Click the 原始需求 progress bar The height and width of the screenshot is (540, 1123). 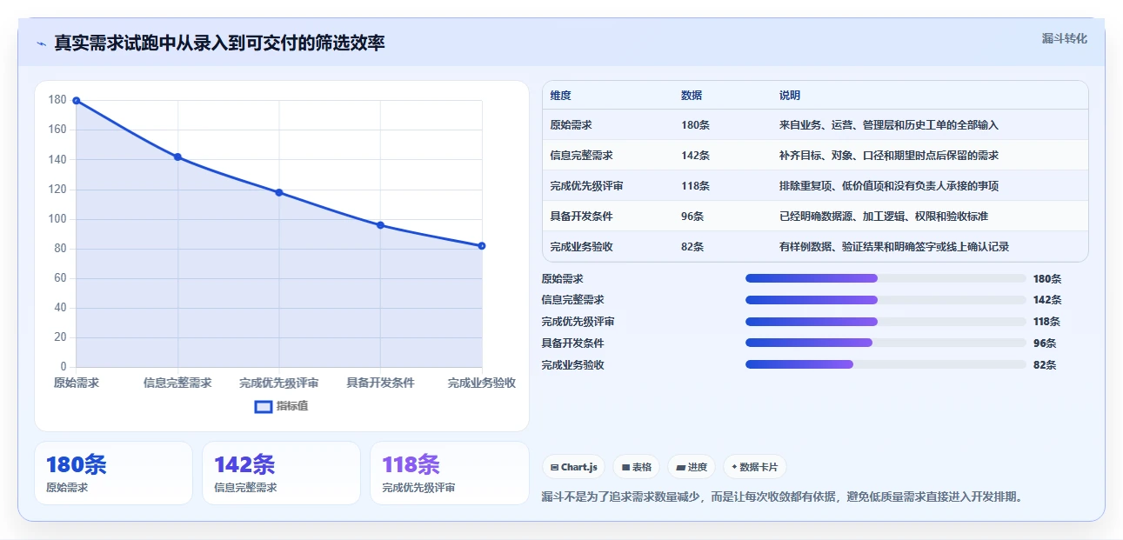point(886,278)
